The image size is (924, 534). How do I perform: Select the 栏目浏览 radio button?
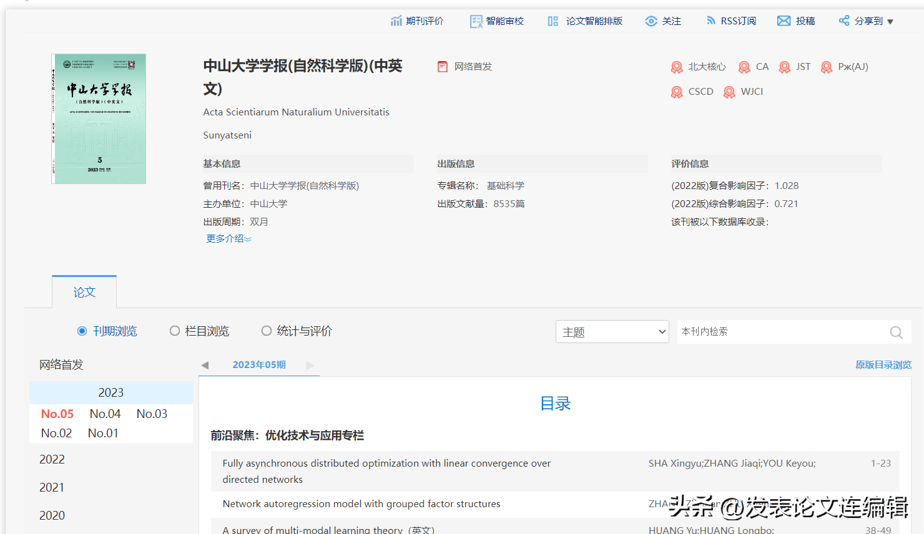[175, 331]
